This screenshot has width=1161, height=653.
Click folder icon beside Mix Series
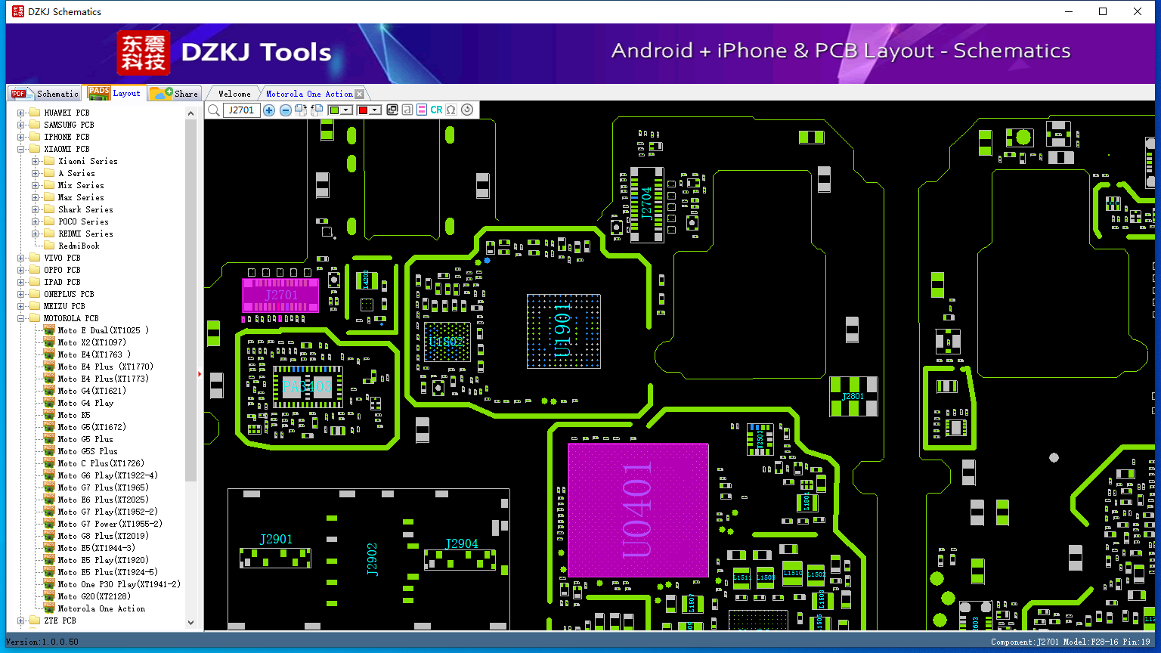49,185
